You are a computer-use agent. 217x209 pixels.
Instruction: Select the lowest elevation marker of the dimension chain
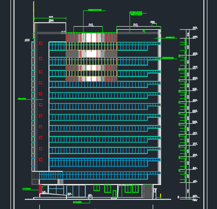point(195,200)
